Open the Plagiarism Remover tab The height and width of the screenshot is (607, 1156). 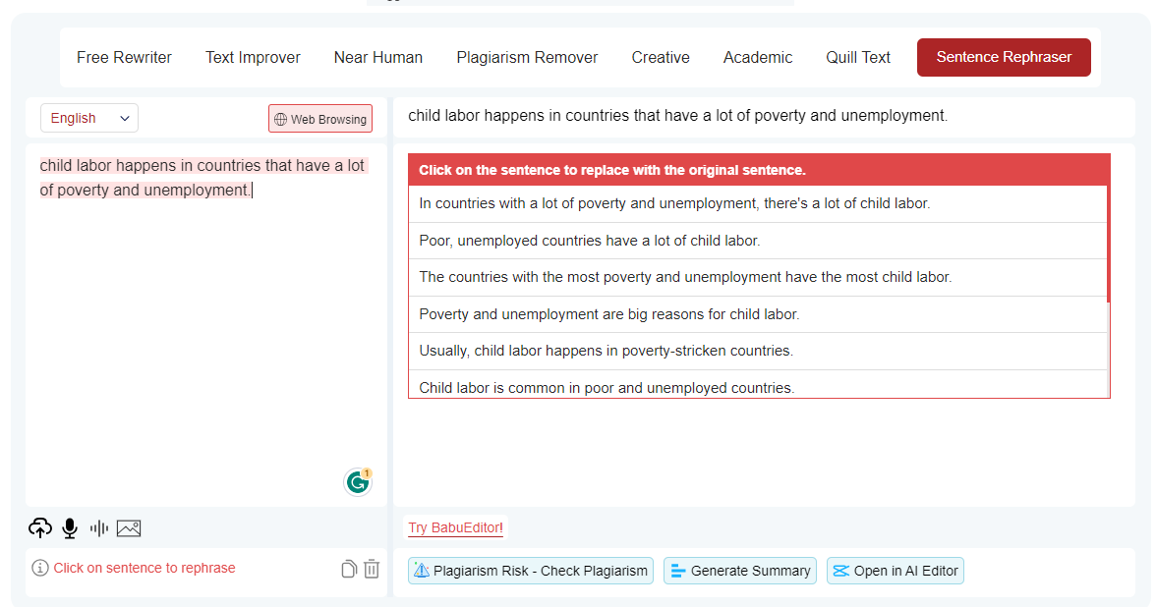(527, 57)
